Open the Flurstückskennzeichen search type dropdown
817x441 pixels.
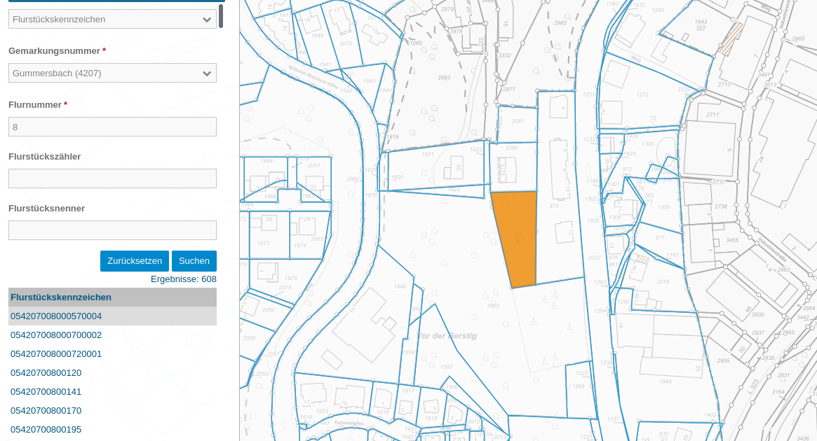pyautogui.click(x=112, y=19)
